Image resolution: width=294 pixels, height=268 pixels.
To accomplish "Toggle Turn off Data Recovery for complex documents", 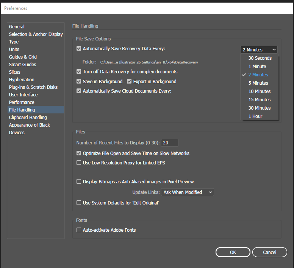I will (x=79, y=71).
